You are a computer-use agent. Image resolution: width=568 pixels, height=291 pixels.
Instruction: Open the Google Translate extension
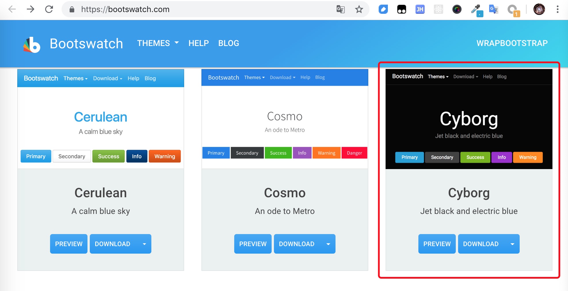pyautogui.click(x=494, y=9)
